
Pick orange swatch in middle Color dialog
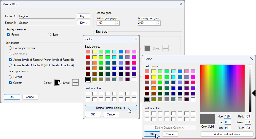tap(95, 68)
